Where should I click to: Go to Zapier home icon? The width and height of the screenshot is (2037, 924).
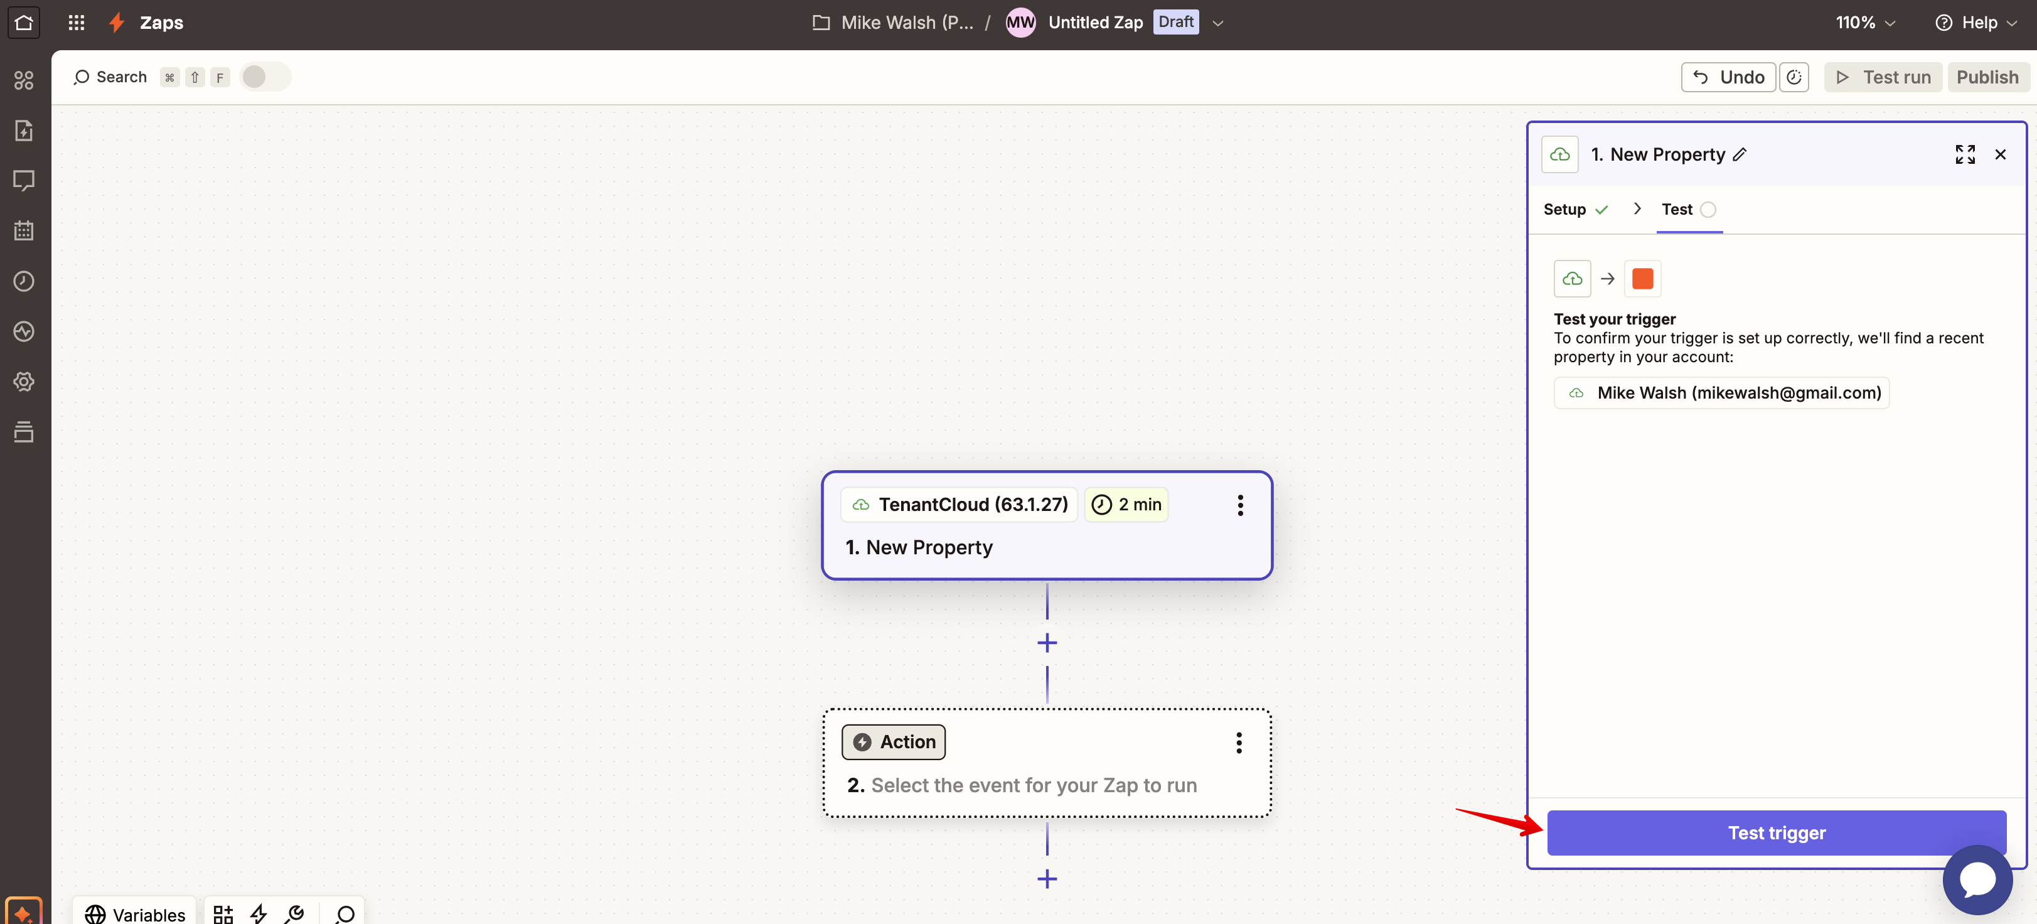tap(24, 22)
